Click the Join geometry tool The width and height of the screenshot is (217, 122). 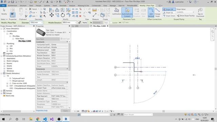(x=32, y=16)
